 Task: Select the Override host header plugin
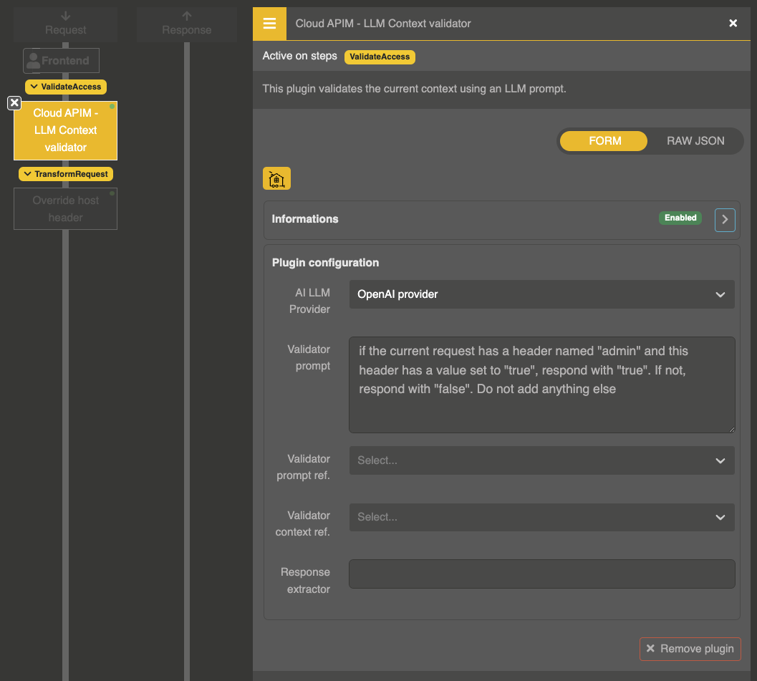click(65, 209)
